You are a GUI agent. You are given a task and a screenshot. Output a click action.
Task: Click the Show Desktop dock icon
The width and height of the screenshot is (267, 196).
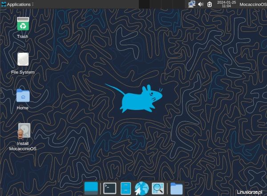[x=91, y=188]
